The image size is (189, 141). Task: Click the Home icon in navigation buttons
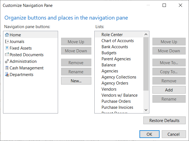pyautogui.click(x=7, y=35)
